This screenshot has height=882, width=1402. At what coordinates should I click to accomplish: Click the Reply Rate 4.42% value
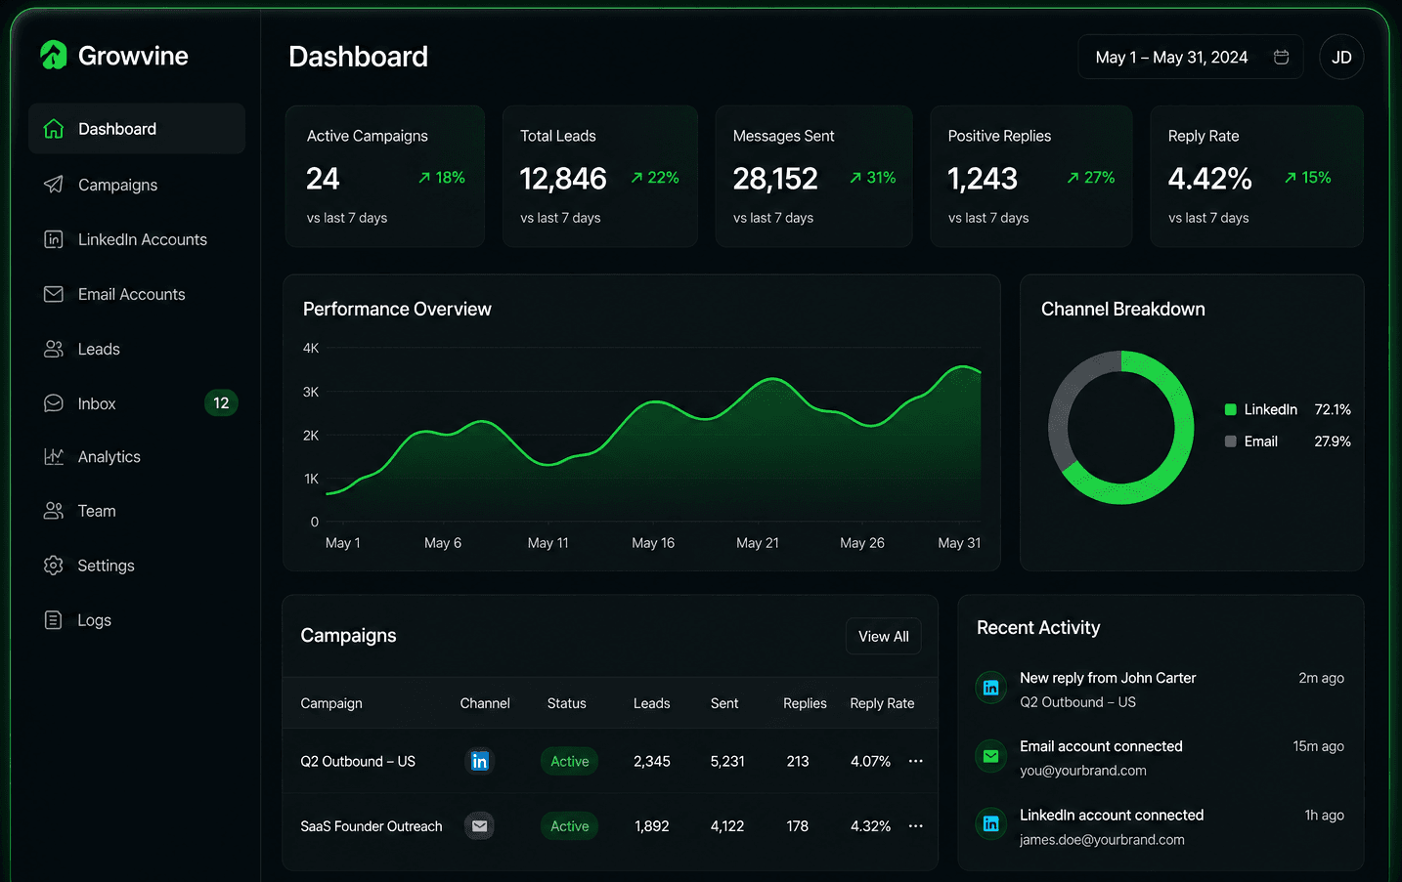pos(1209,179)
